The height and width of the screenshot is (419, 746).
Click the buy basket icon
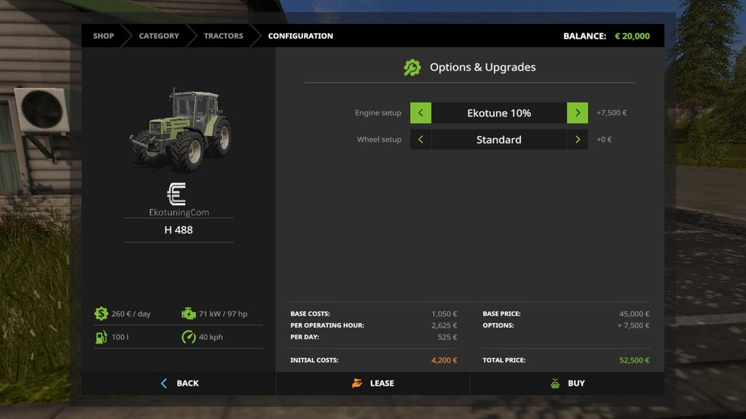[x=555, y=383]
